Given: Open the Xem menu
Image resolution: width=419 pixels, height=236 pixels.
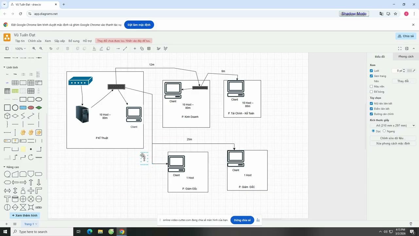Looking at the screenshot, I should click(x=48, y=41).
